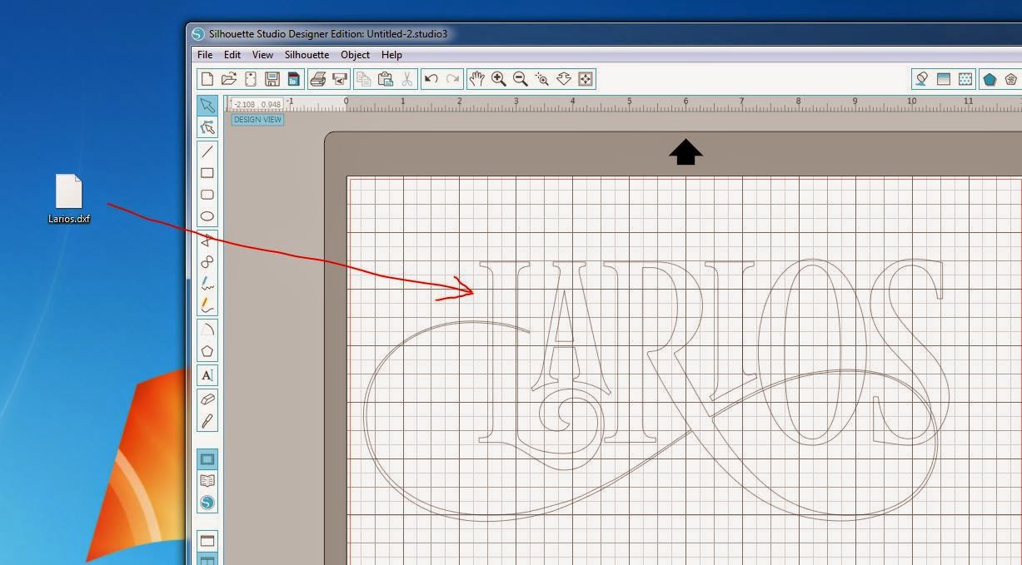Pick the Draw a Rectangle tool
This screenshot has width=1022, height=565.
tap(207, 173)
